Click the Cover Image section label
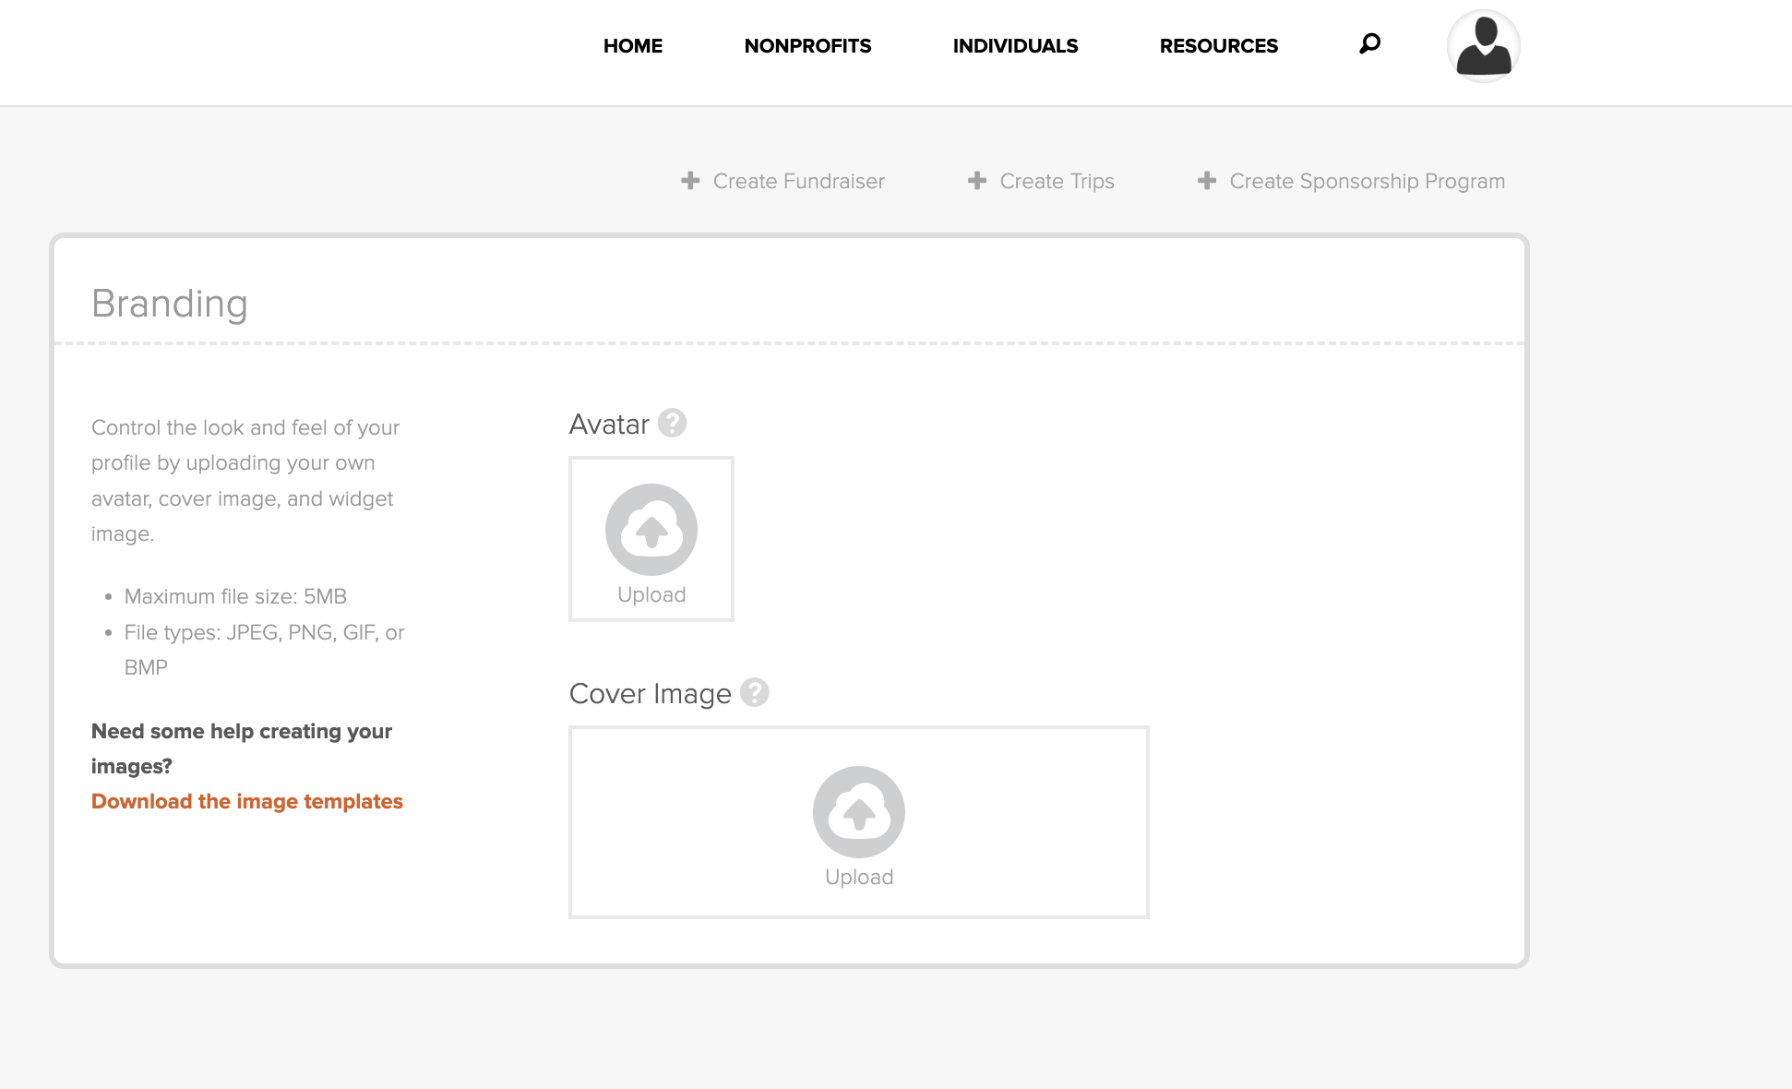 650,694
